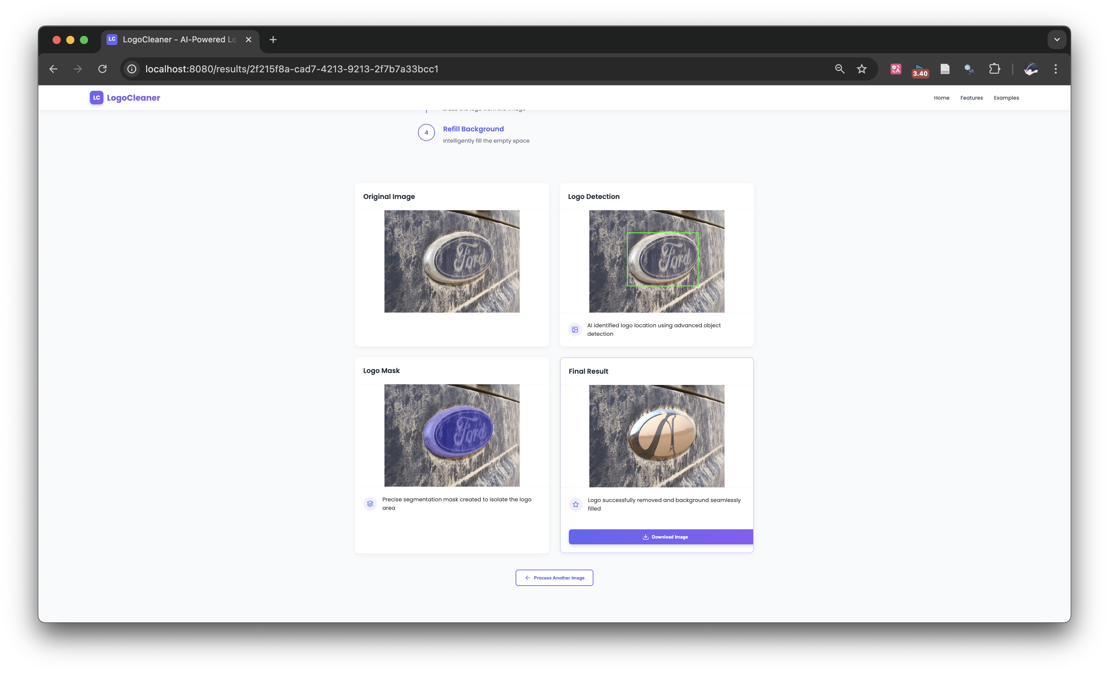The image size is (1109, 673).
Task: Click the Refill Background step title
Action: coord(473,129)
